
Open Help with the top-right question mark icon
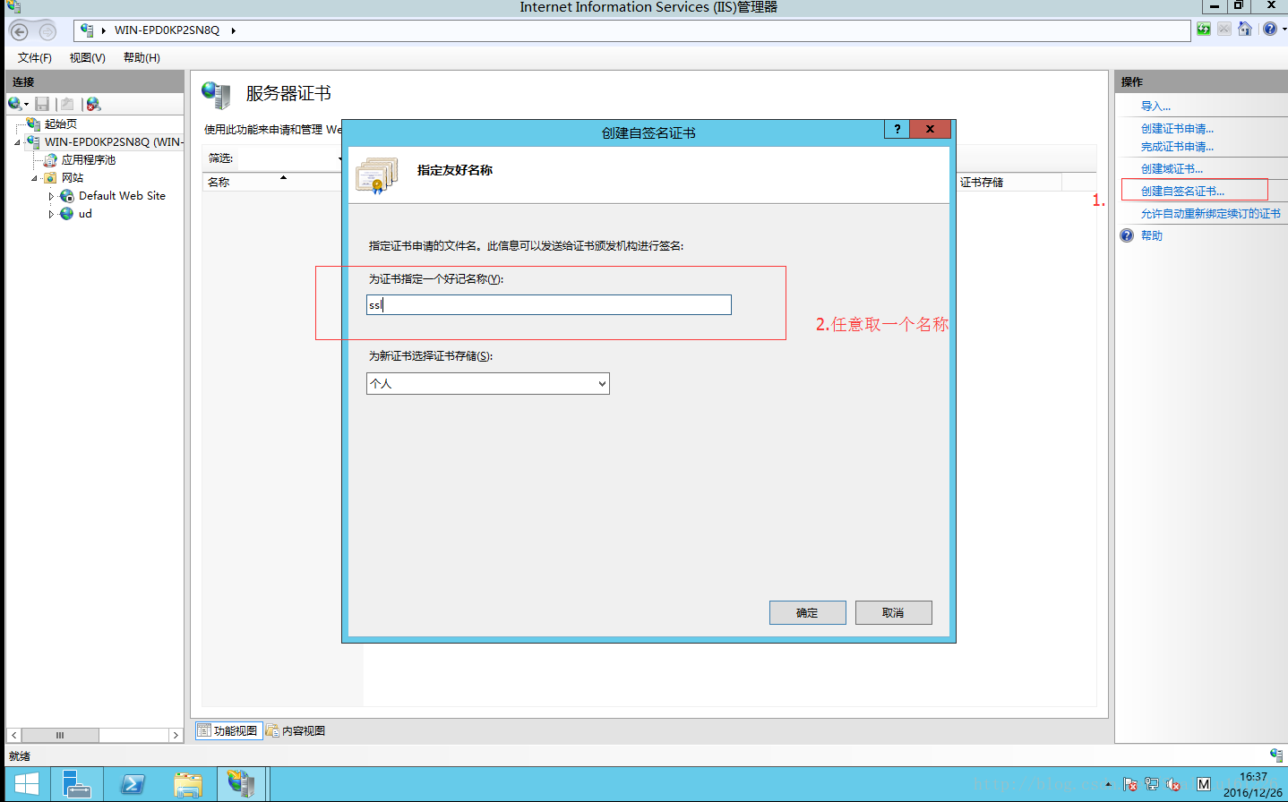pos(1270,30)
